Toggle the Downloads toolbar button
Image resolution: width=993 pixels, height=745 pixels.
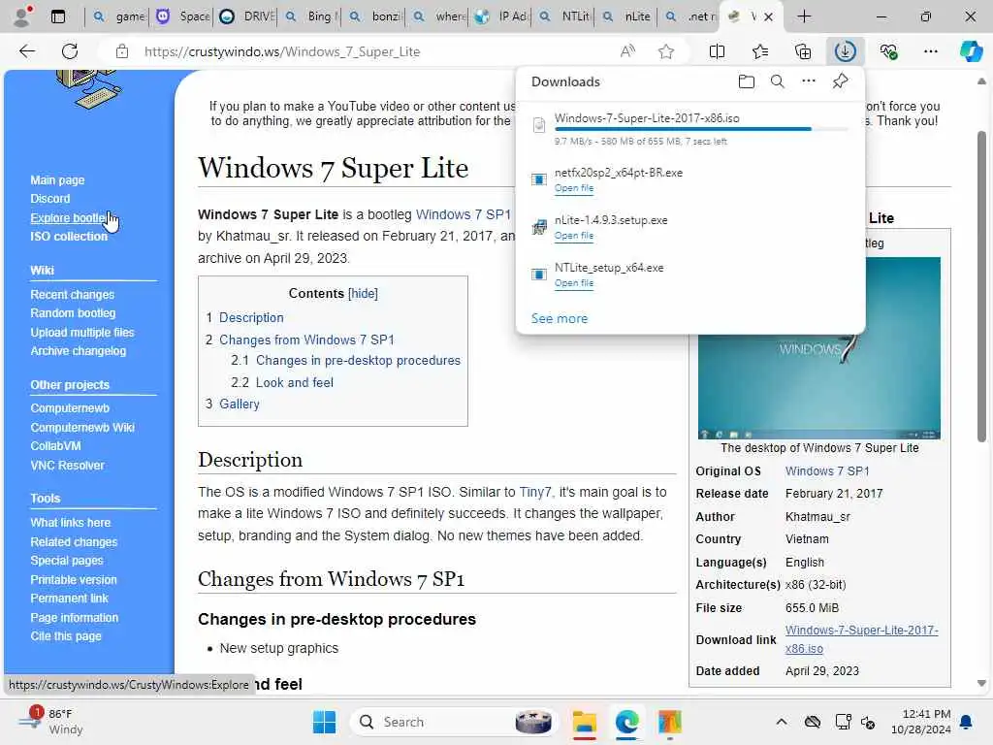click(846, 51)
